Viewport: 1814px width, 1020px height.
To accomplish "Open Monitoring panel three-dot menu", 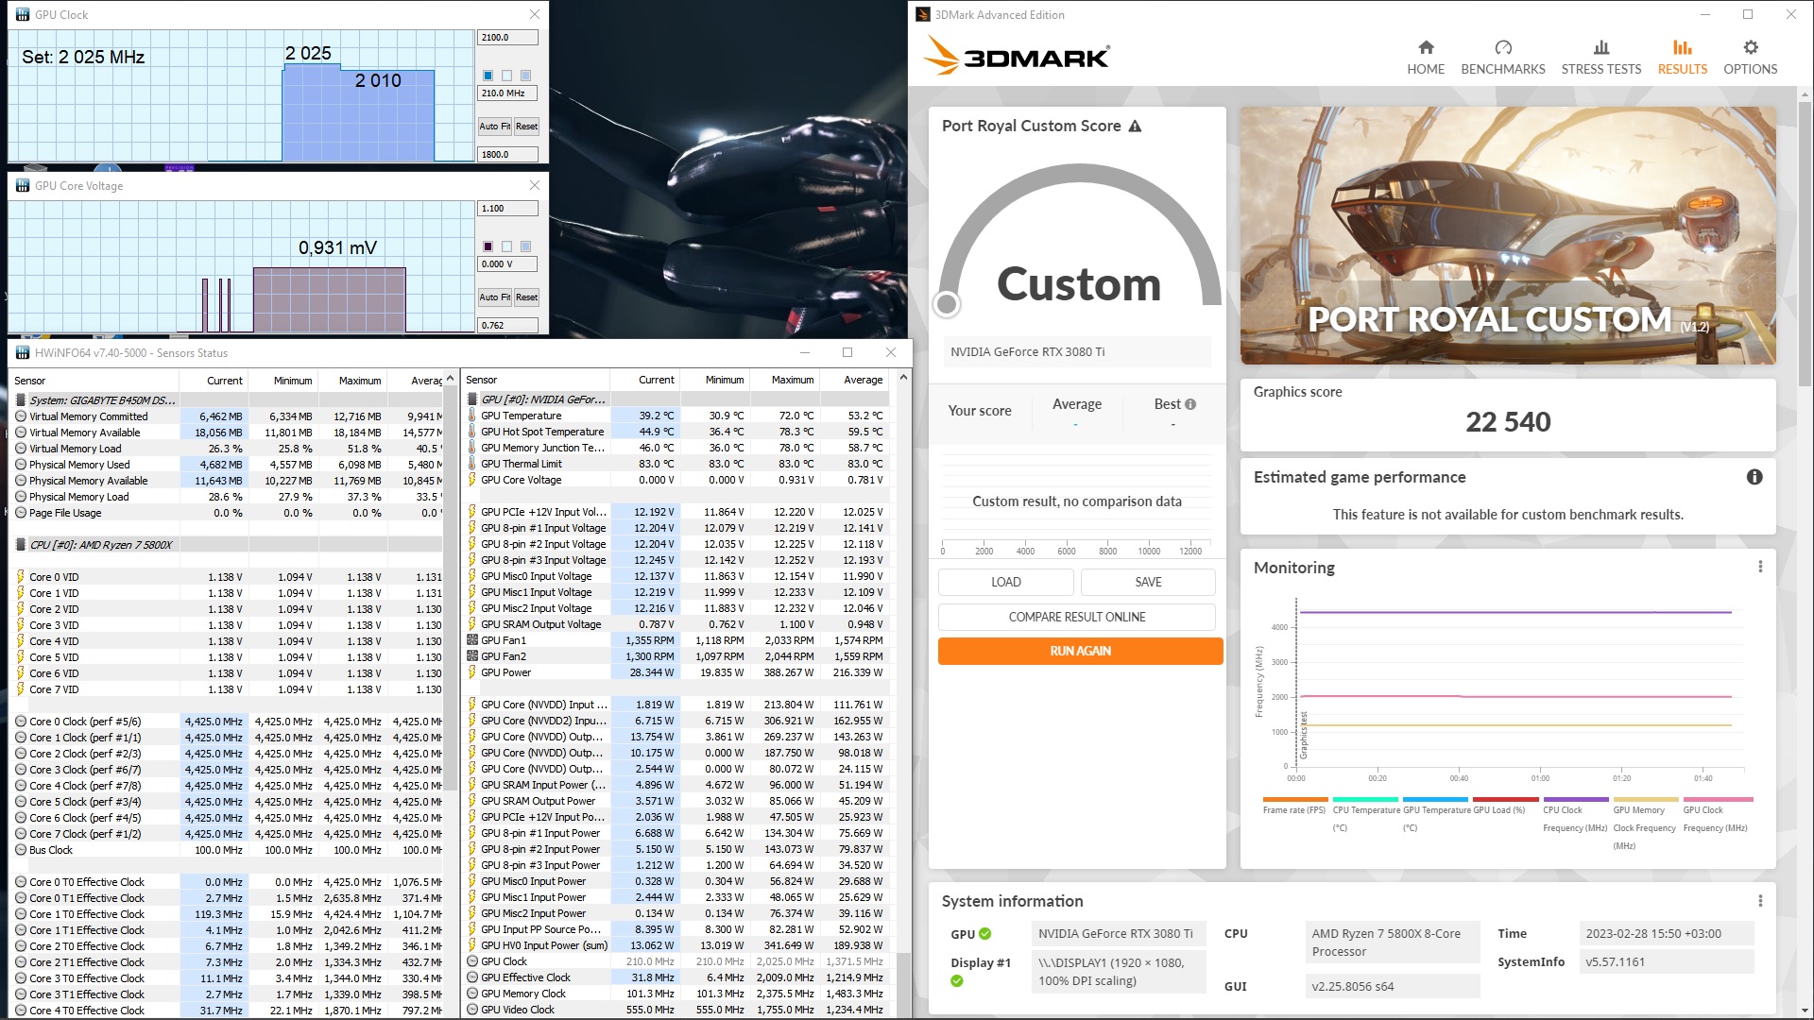I will tap(1759, 567).
